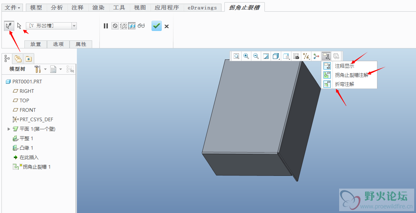Open the favorites navigator tab

tap(29, 58)
